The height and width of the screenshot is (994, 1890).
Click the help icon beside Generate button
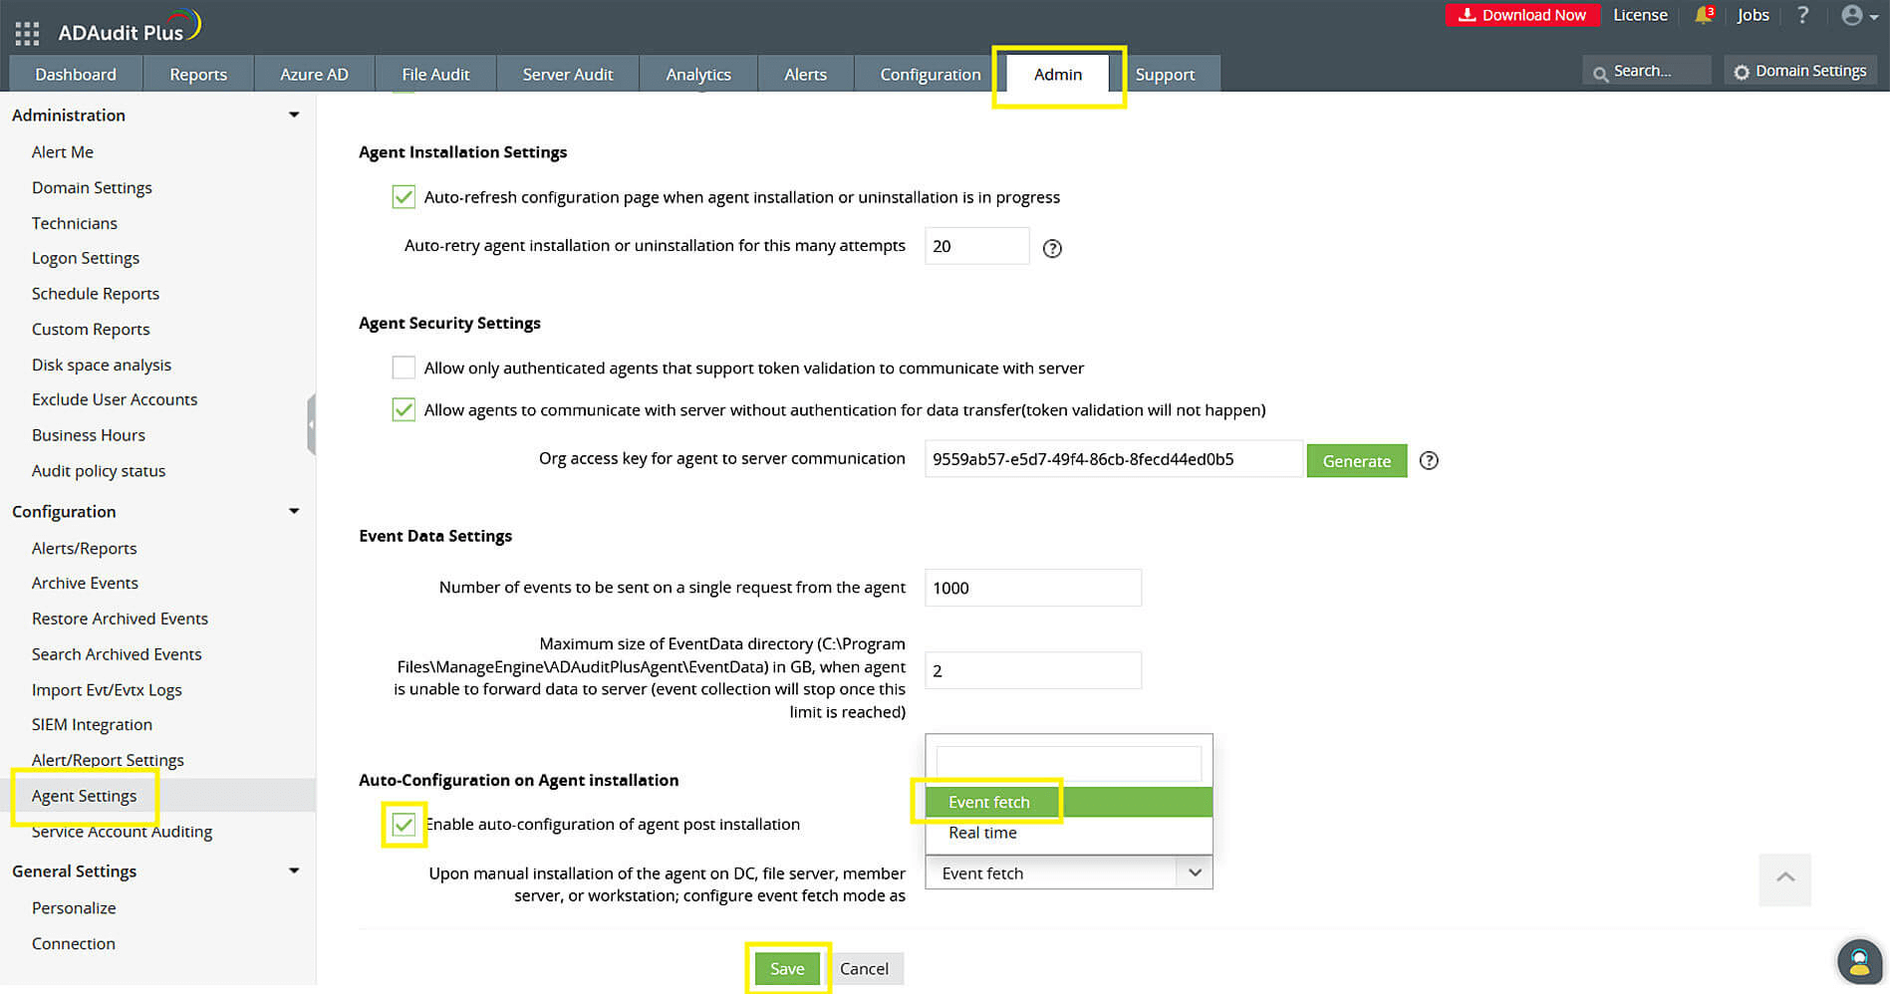point(1429,460)
